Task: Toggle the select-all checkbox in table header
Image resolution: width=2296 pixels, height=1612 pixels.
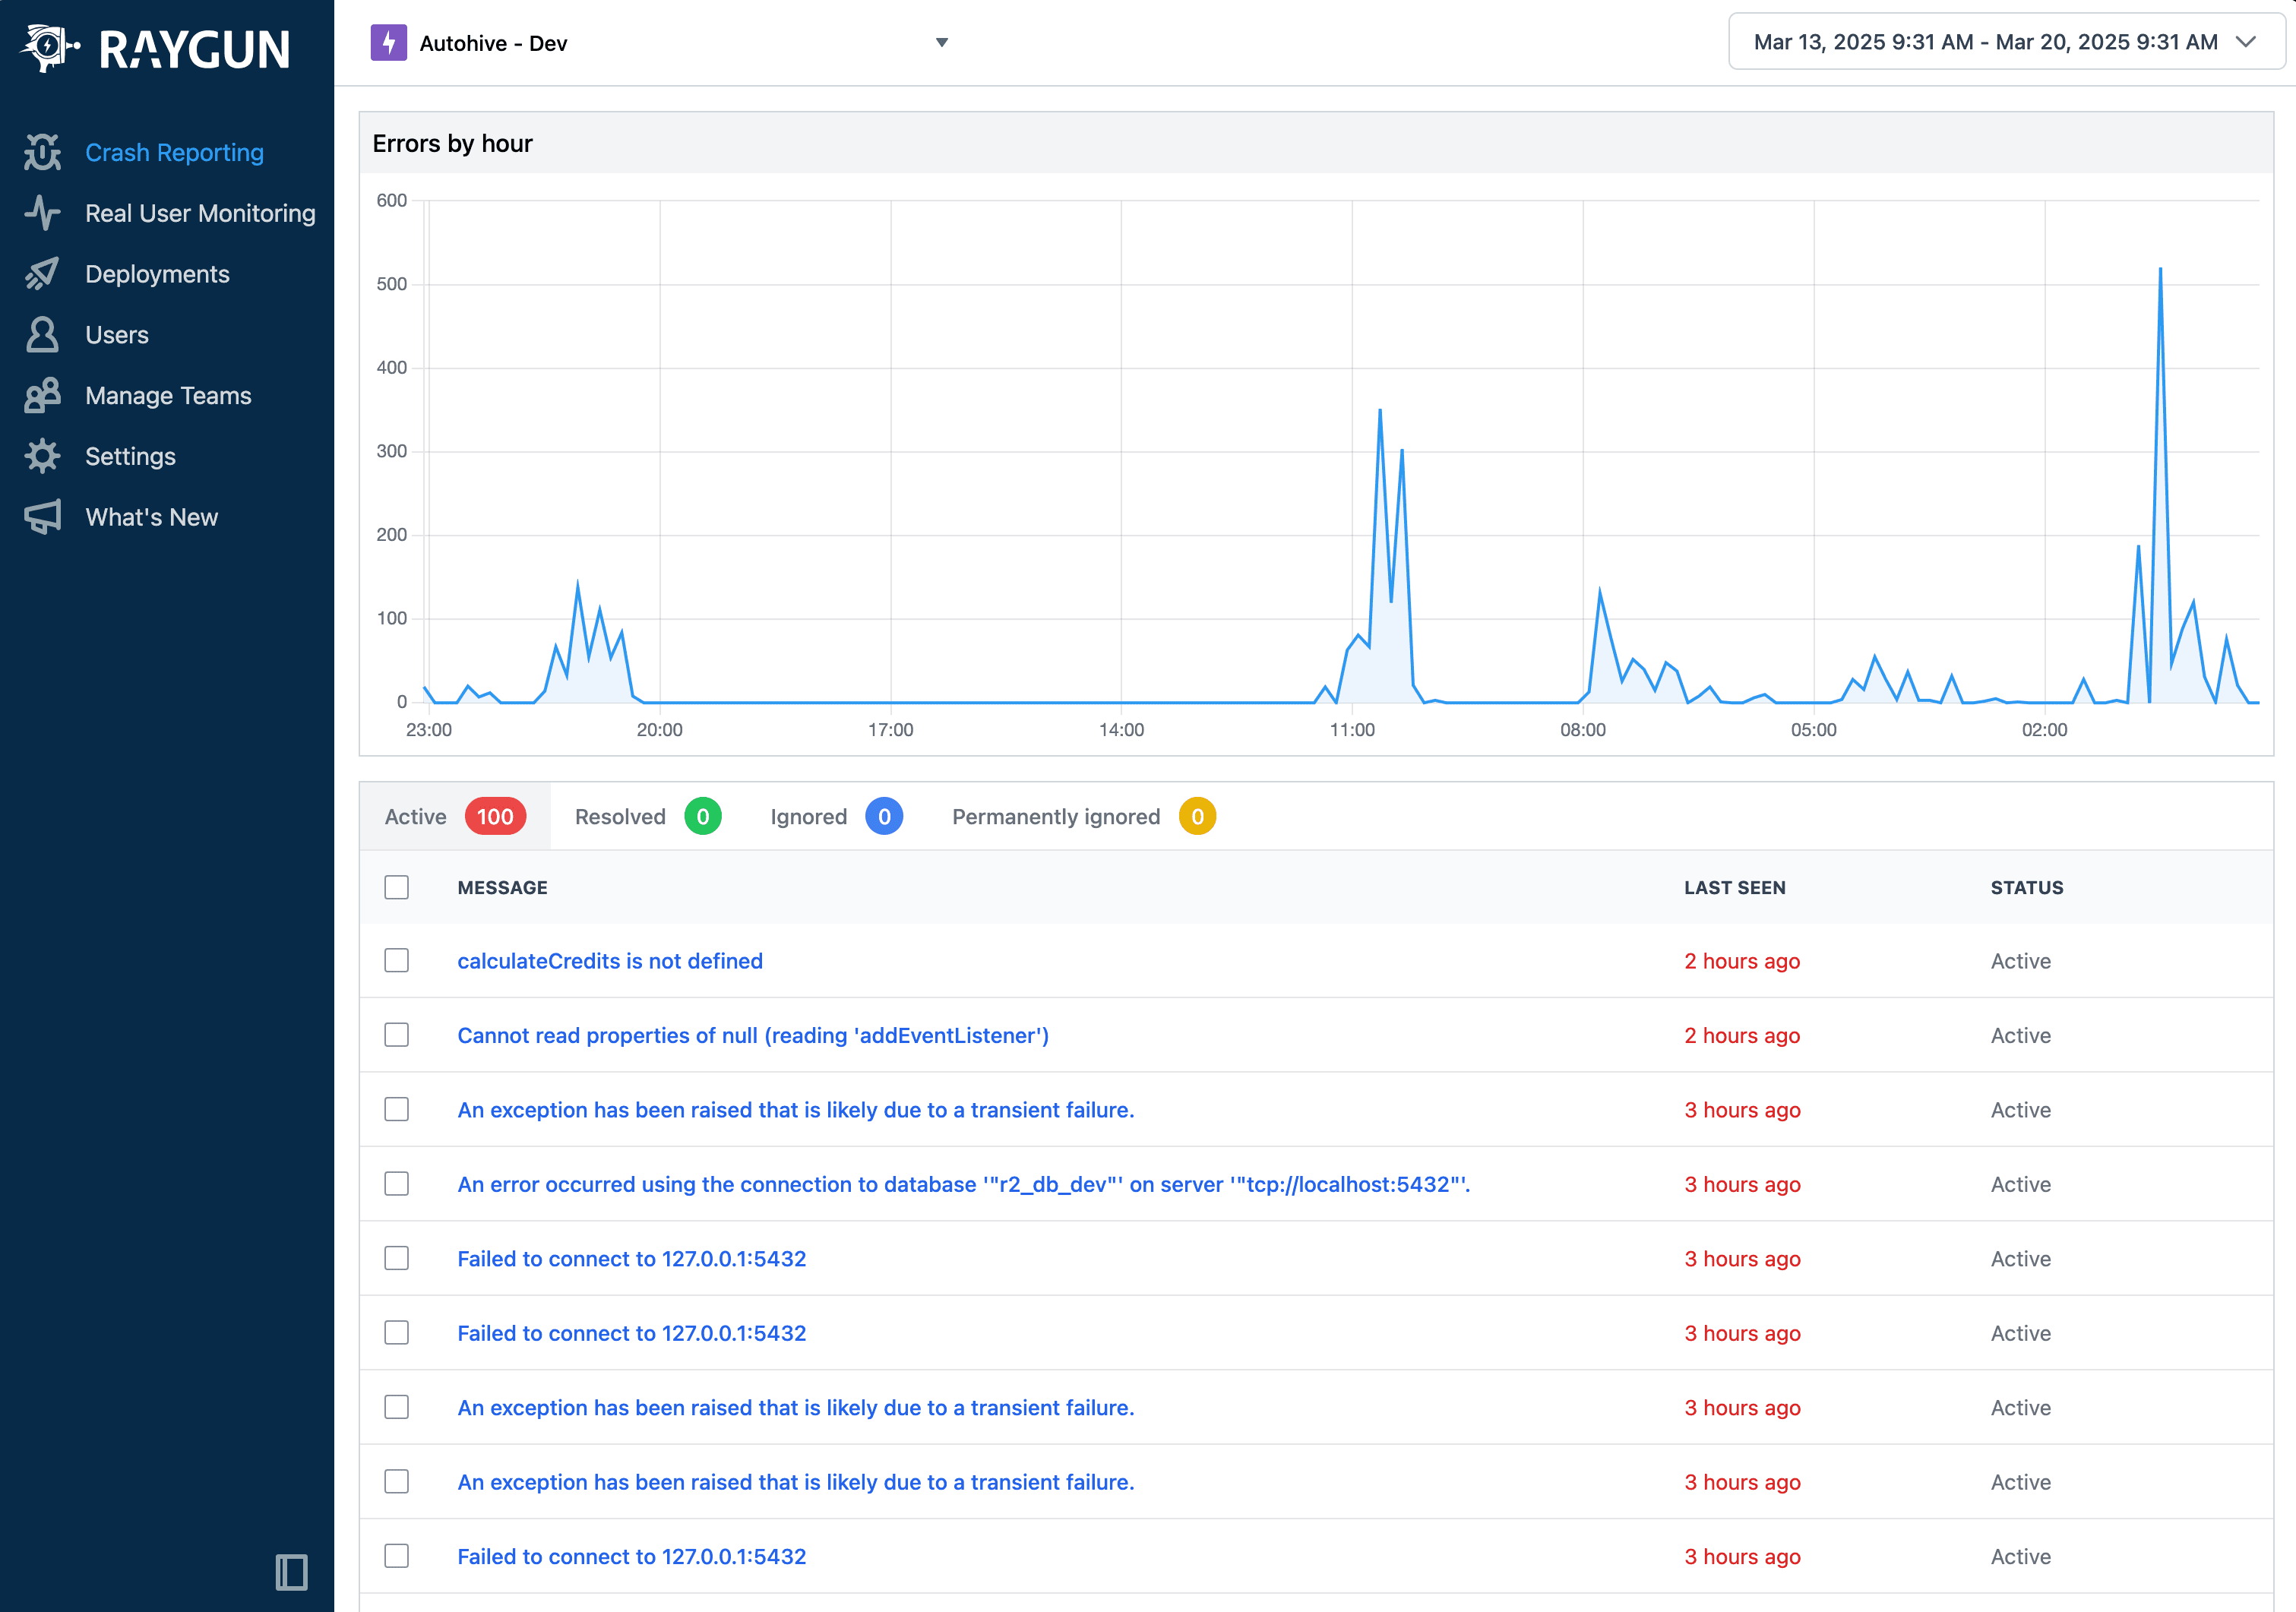Action: 397,887
